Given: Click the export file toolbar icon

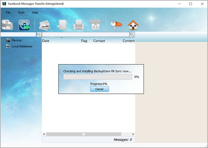Looking at the screenshot, I should 62,25.
